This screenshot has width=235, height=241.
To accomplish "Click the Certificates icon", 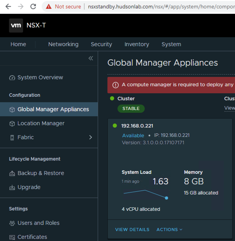I will coord(12,237).
